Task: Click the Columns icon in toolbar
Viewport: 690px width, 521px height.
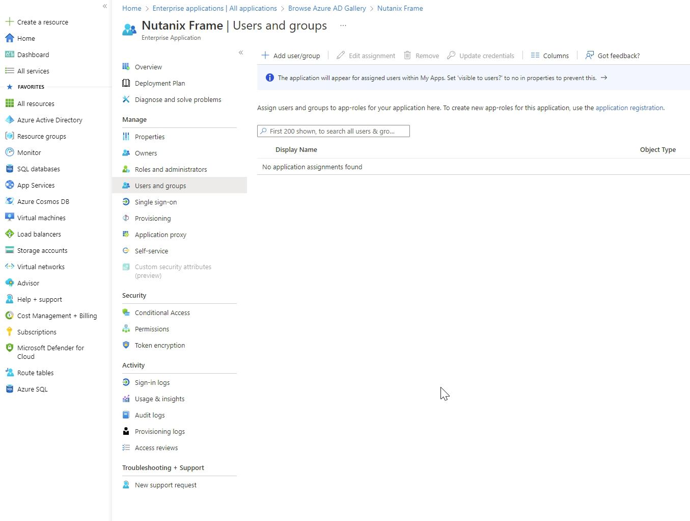Action: [535, 56]
